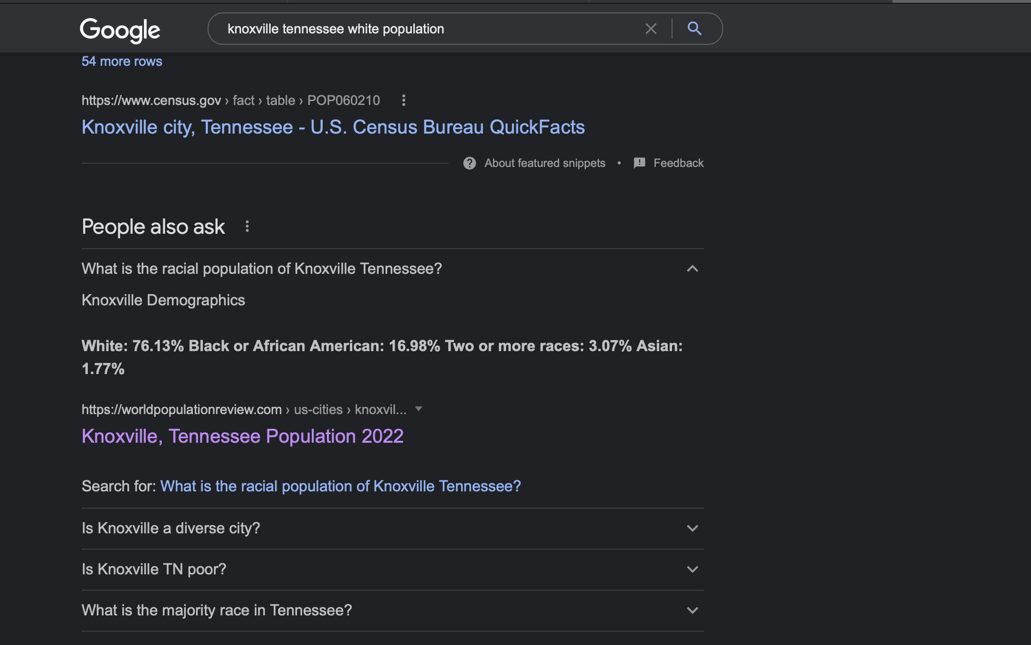
Task: Open dropdown arrow next to worldpopulationreview URL
Action: point(419,409)
